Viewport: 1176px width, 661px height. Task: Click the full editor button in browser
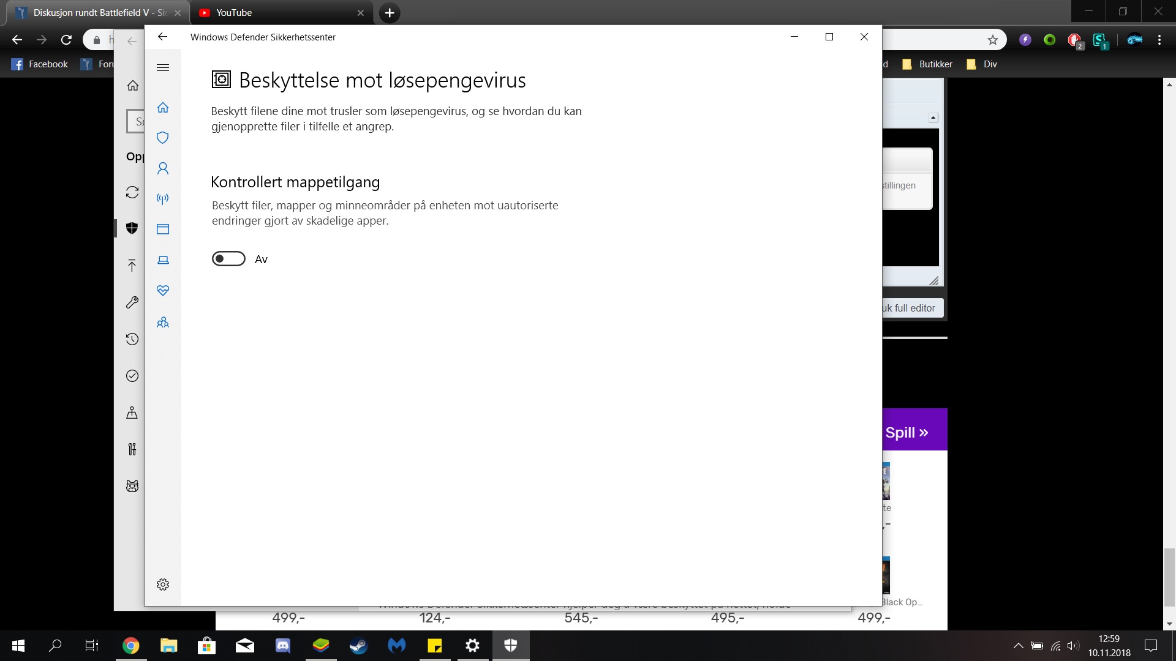913,308
